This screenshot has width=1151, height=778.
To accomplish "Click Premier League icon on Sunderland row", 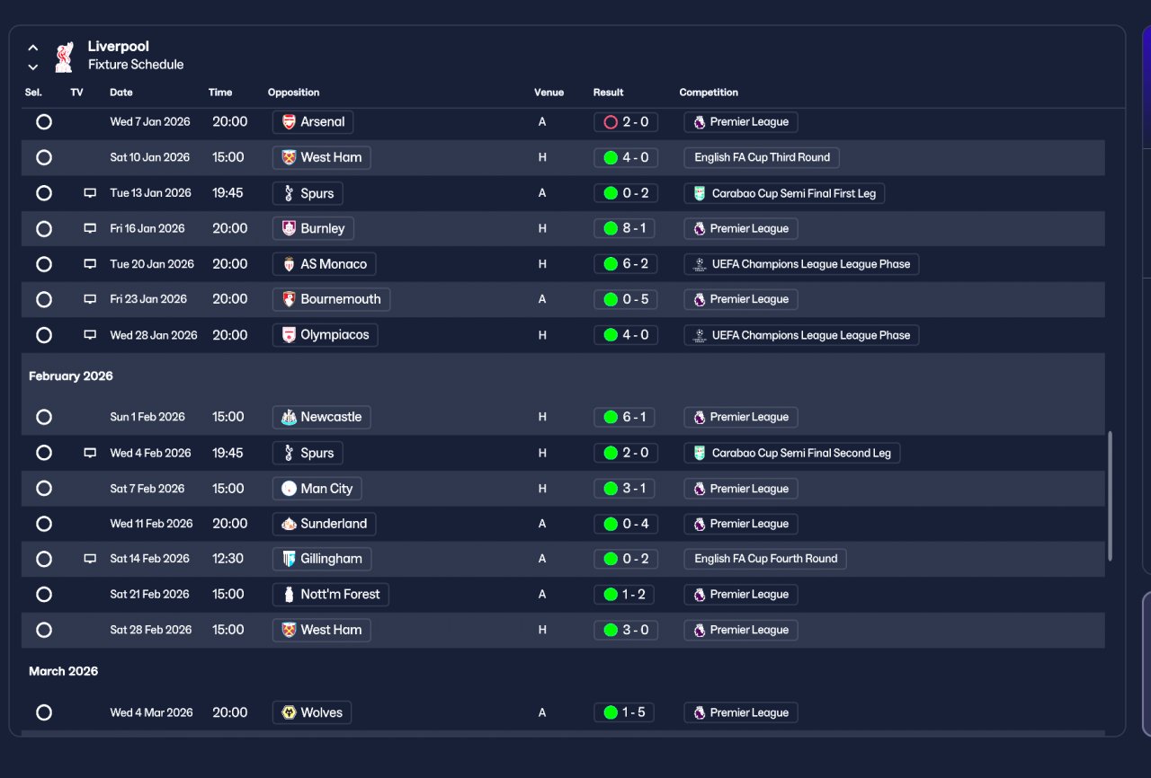I will point(700,524).
